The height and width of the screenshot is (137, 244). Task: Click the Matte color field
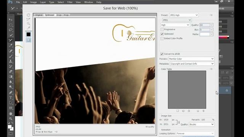coord(205,34)
